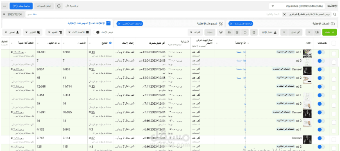Click the people audience icon in toolbar
340x151 pixels.
[229, 32]
